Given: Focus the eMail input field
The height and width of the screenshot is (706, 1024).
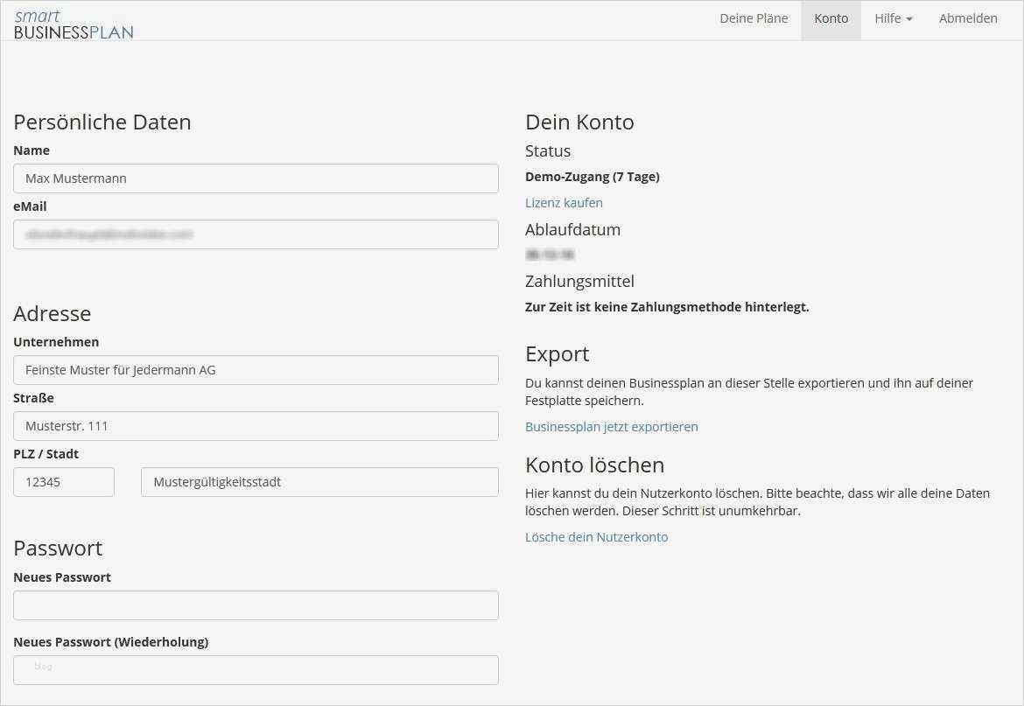Looking at the screenshot, I should pos(256,234).
